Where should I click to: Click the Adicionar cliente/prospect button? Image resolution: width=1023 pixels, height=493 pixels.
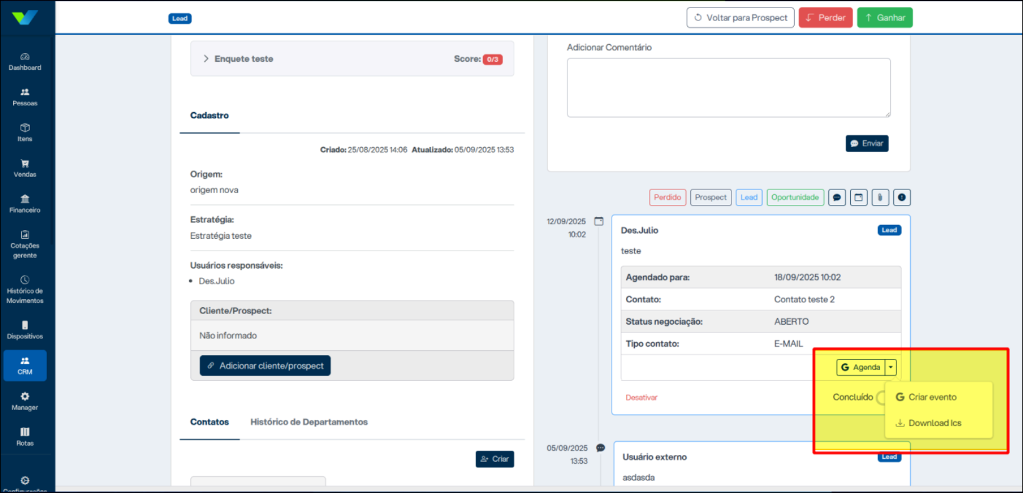pos(265,366)
